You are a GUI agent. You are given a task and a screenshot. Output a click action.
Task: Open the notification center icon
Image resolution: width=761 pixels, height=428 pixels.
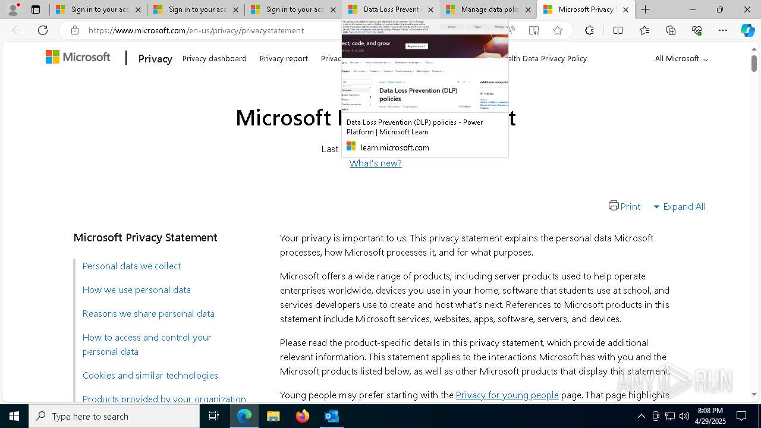[x=741, y=416]
